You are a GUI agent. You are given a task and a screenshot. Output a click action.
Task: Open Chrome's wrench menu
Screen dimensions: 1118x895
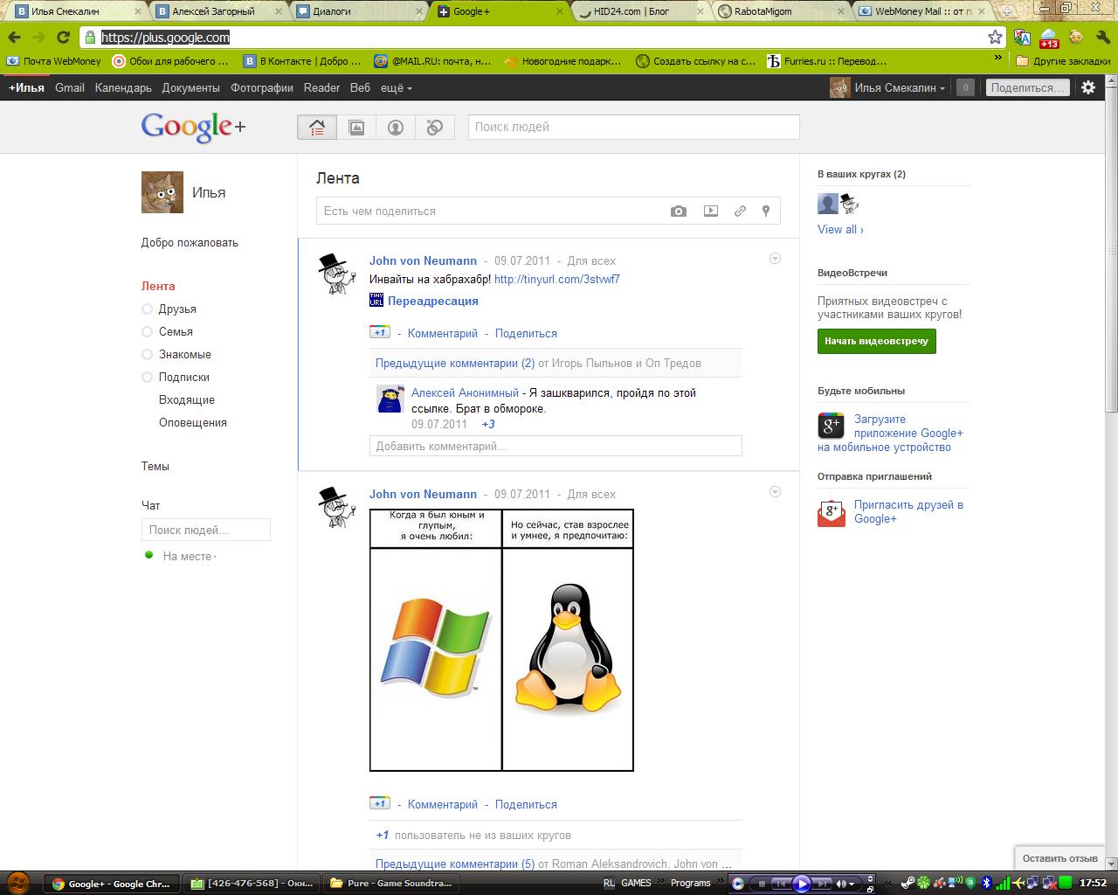(x=1102, y=37)
